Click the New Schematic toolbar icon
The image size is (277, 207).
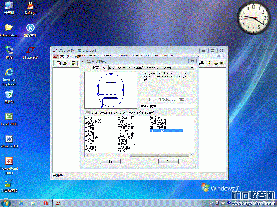click(x=59, y=63)
